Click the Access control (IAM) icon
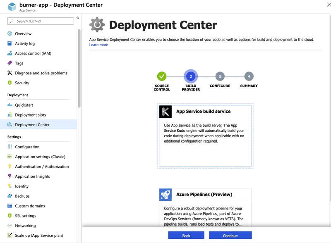This screenshot has width=331, height=243. click(10, 53)
